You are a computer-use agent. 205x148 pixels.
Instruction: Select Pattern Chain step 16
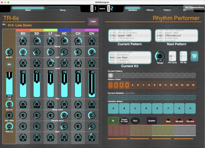click(x=193, y=85)
